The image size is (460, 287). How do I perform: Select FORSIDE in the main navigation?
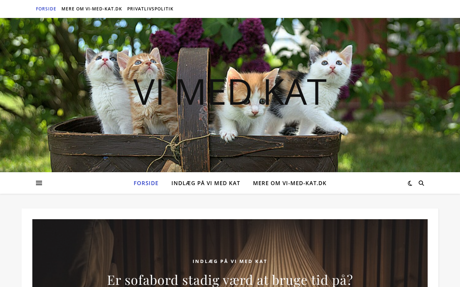pyautogui.click(x=146, y=183)
